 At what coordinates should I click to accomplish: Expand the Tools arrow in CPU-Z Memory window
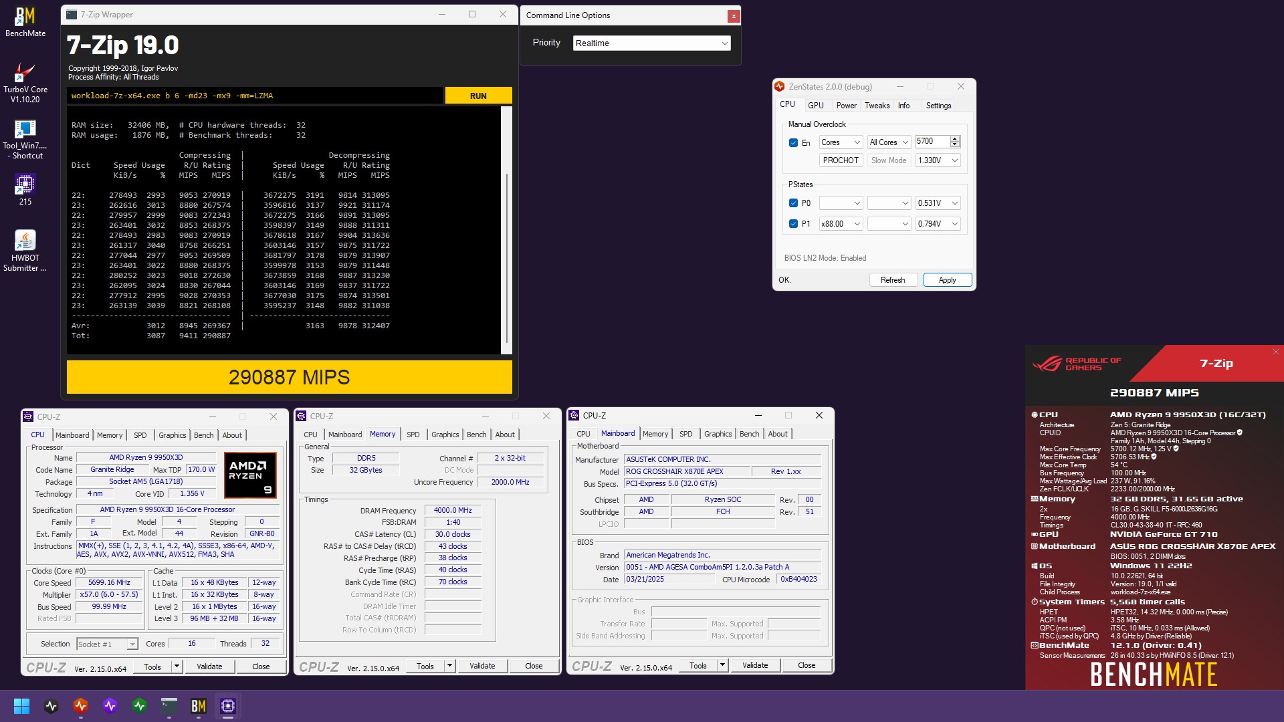click(x=450, y=667)
